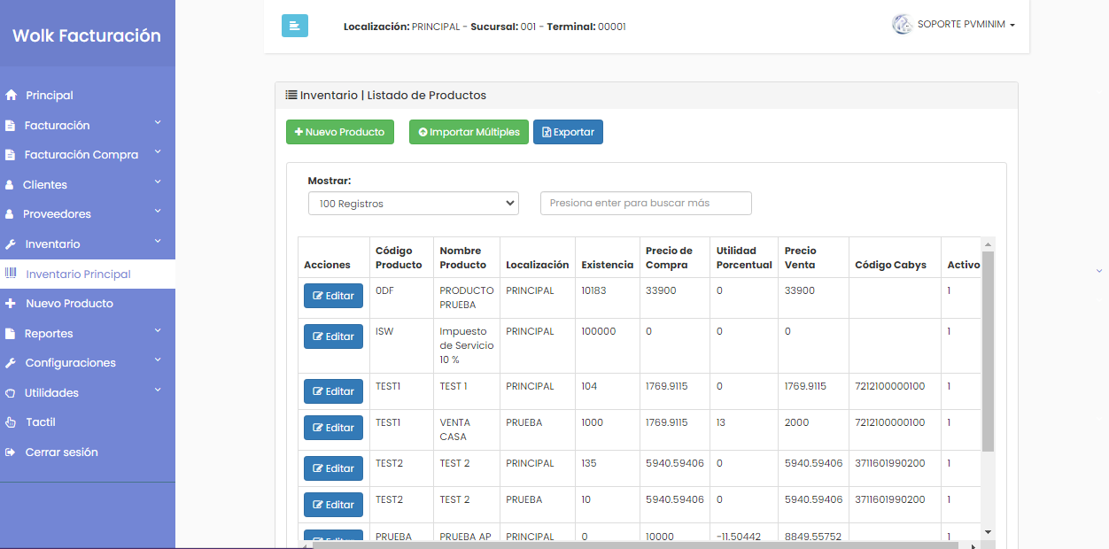This screenshot has height=549, width=1109.
Task: Click the plus icon next to Nuevo Producto in sidebar
Action: click(x=11, y=304)
